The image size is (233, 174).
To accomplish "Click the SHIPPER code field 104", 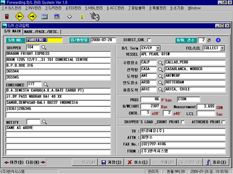I will point(33,48).
